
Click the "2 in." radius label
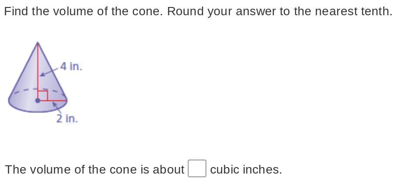pyautogui.click(x=67, y=118)
